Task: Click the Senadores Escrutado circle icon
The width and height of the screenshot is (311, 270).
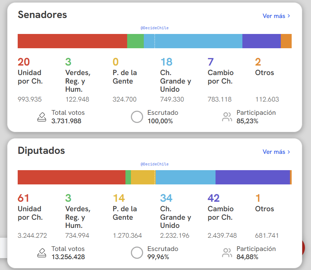Action: [x=137, y=117]
